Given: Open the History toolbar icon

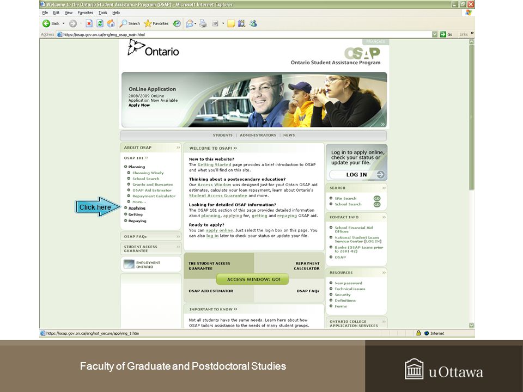Looking at the screenshot, I should (177, 23).
